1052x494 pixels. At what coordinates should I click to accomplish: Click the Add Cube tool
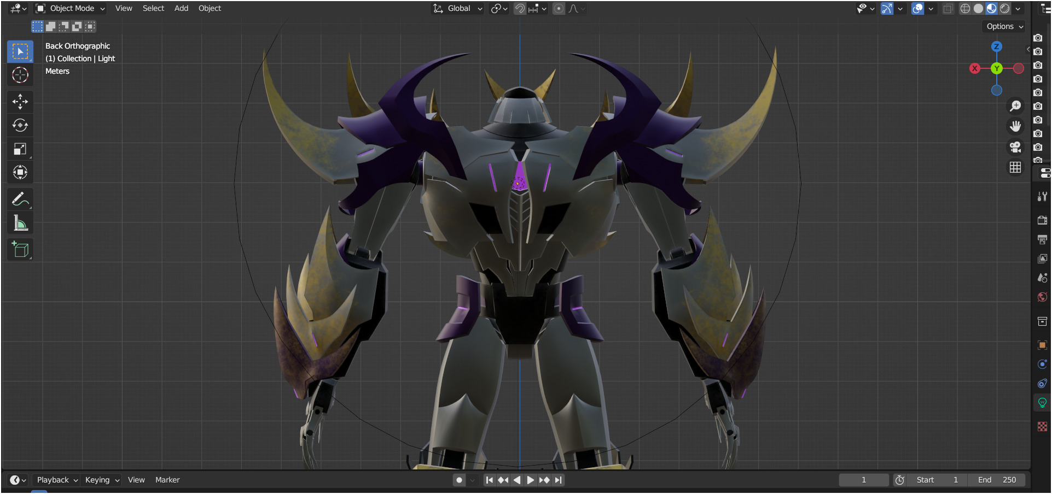coord(20,250)
